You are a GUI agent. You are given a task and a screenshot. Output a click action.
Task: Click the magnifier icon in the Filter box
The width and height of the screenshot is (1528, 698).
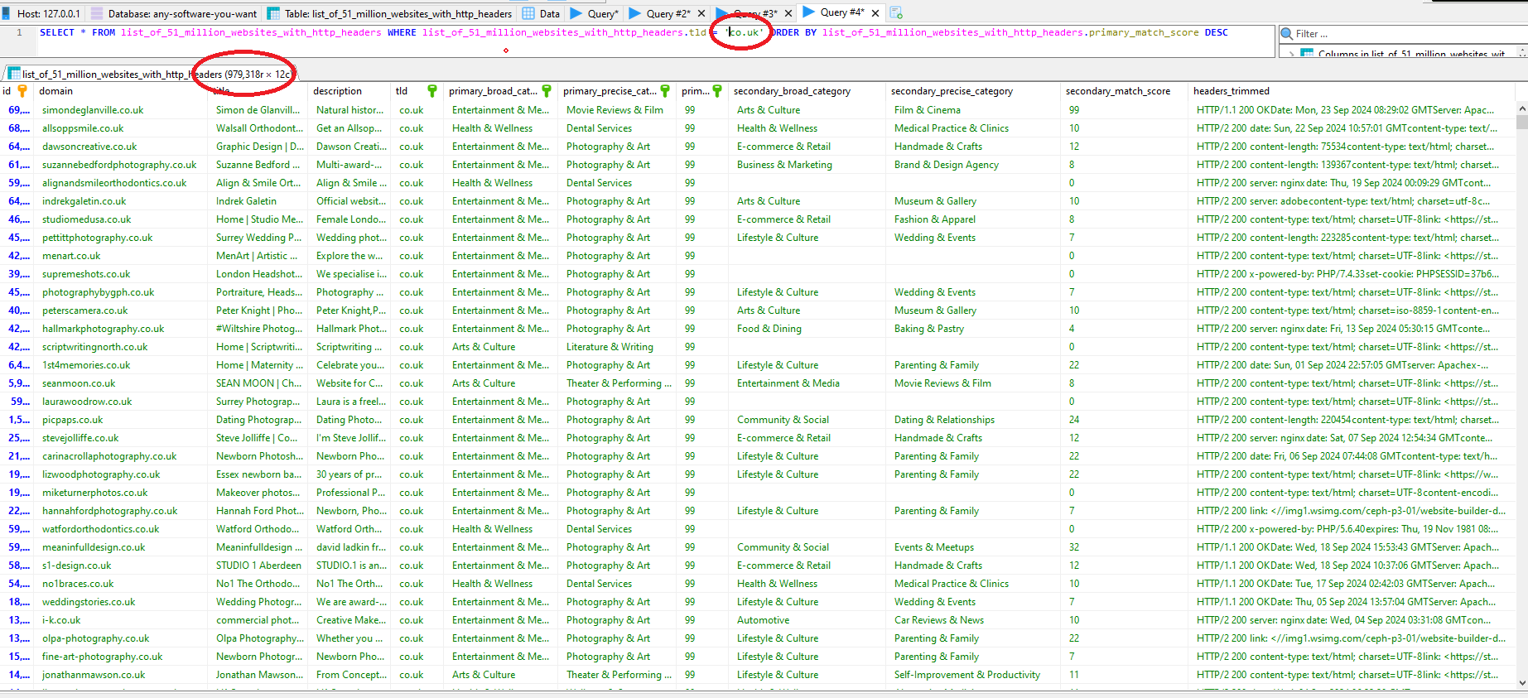point(1287,34)
